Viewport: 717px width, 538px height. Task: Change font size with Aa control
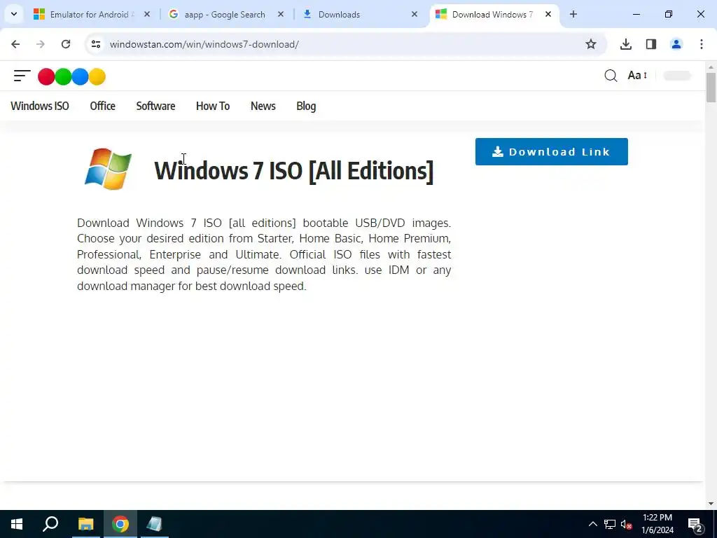(x=637, y=76)
